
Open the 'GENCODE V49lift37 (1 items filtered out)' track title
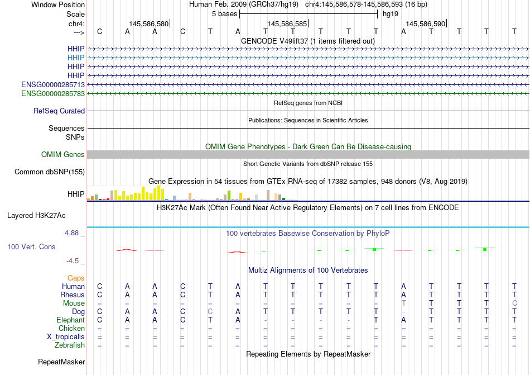pyautogui.click(x=308, y=41)
